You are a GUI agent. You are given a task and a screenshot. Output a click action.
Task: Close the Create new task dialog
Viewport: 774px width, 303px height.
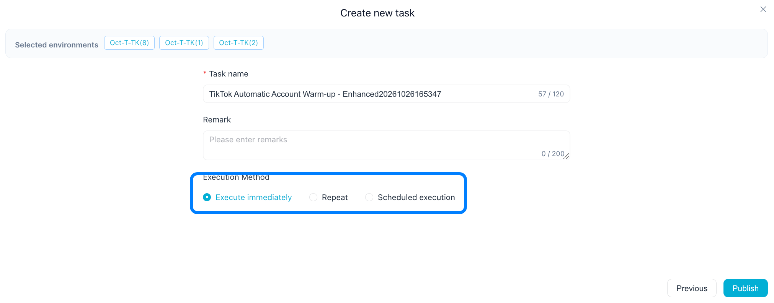pos(763,9)
